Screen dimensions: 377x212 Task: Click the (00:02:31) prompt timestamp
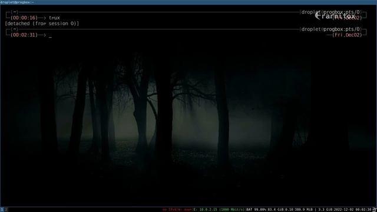[24, 35]
